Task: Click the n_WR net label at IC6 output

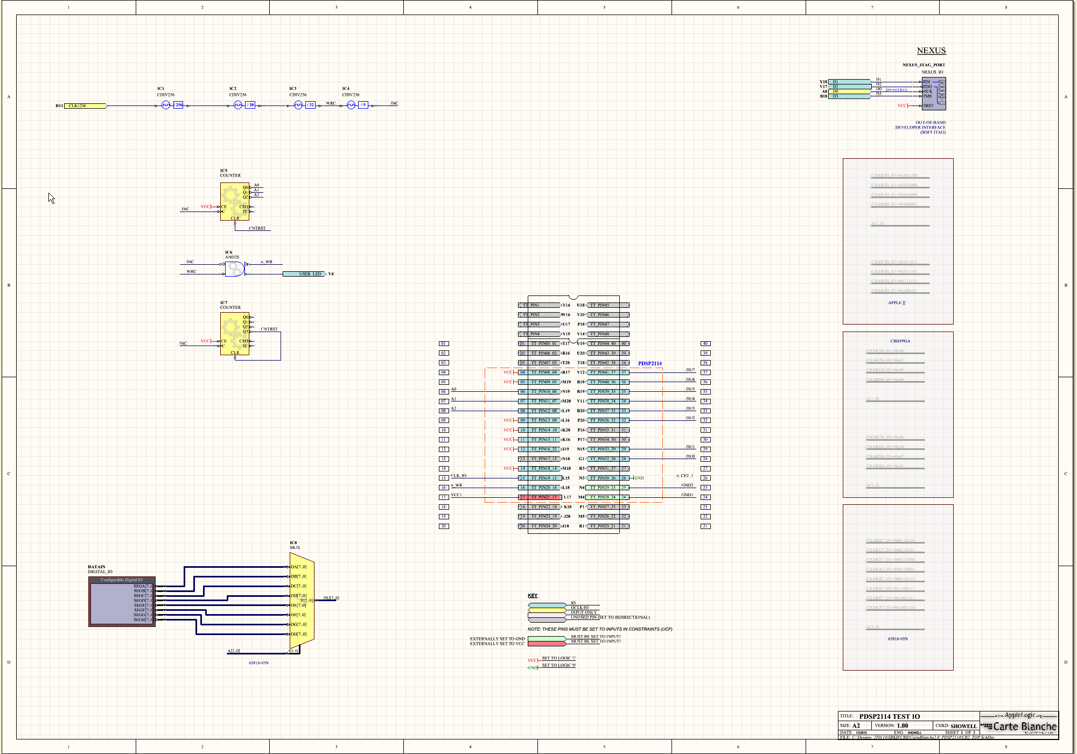Action: pyautogui.click(x=267, y=262)
